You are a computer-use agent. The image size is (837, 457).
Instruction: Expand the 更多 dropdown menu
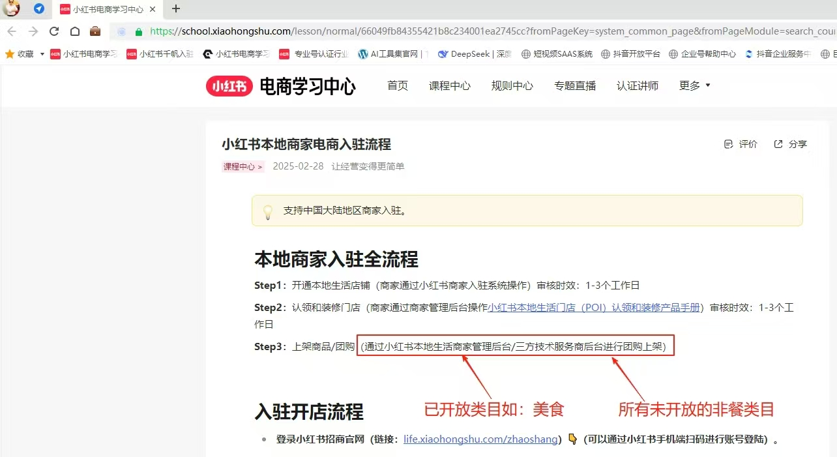(695, 85)
